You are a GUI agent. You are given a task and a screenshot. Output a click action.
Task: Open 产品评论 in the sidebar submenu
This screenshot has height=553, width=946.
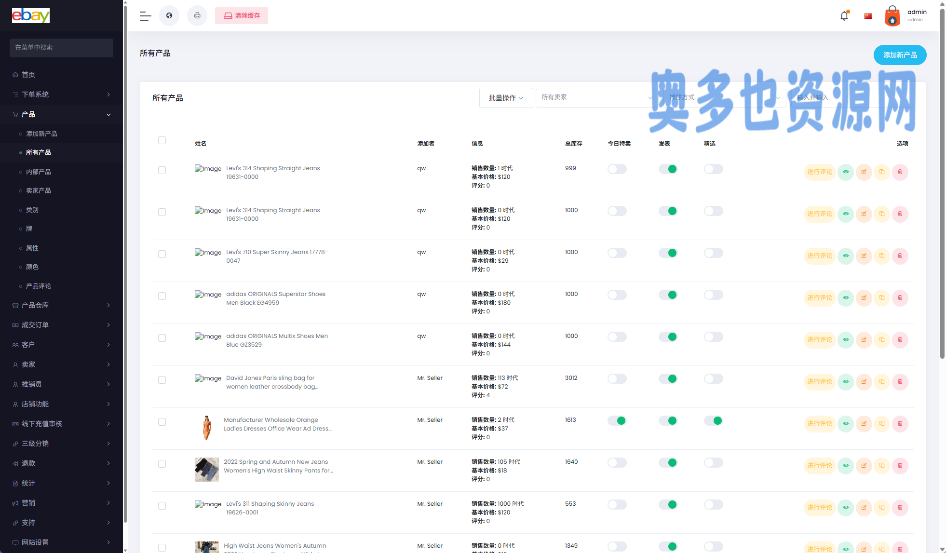(39, 286)
